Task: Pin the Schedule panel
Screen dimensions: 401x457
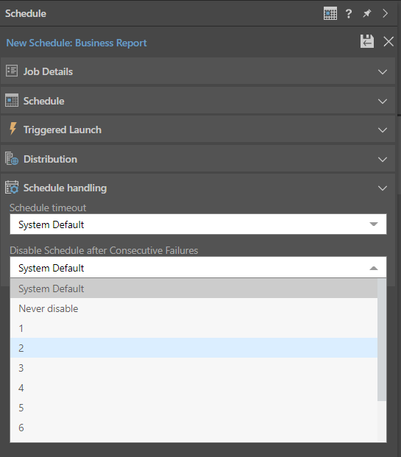Action: tap(367, 13)
